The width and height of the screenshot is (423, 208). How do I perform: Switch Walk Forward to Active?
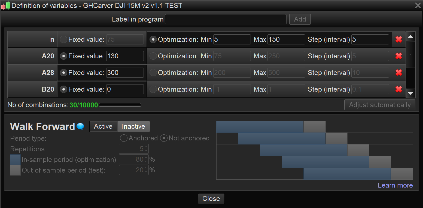point(103,126)
